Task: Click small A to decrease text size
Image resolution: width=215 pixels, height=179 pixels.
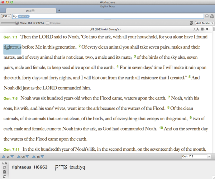Action: (194, 29)
